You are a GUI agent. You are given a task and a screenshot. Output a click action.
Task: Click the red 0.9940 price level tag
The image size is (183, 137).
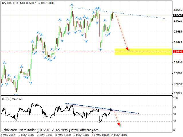click(177, 52)
